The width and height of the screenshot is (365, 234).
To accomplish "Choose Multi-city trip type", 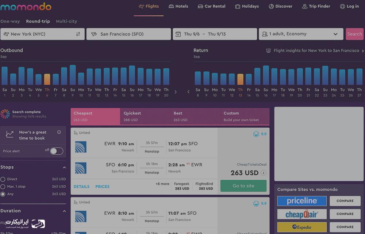I will 66,22.
